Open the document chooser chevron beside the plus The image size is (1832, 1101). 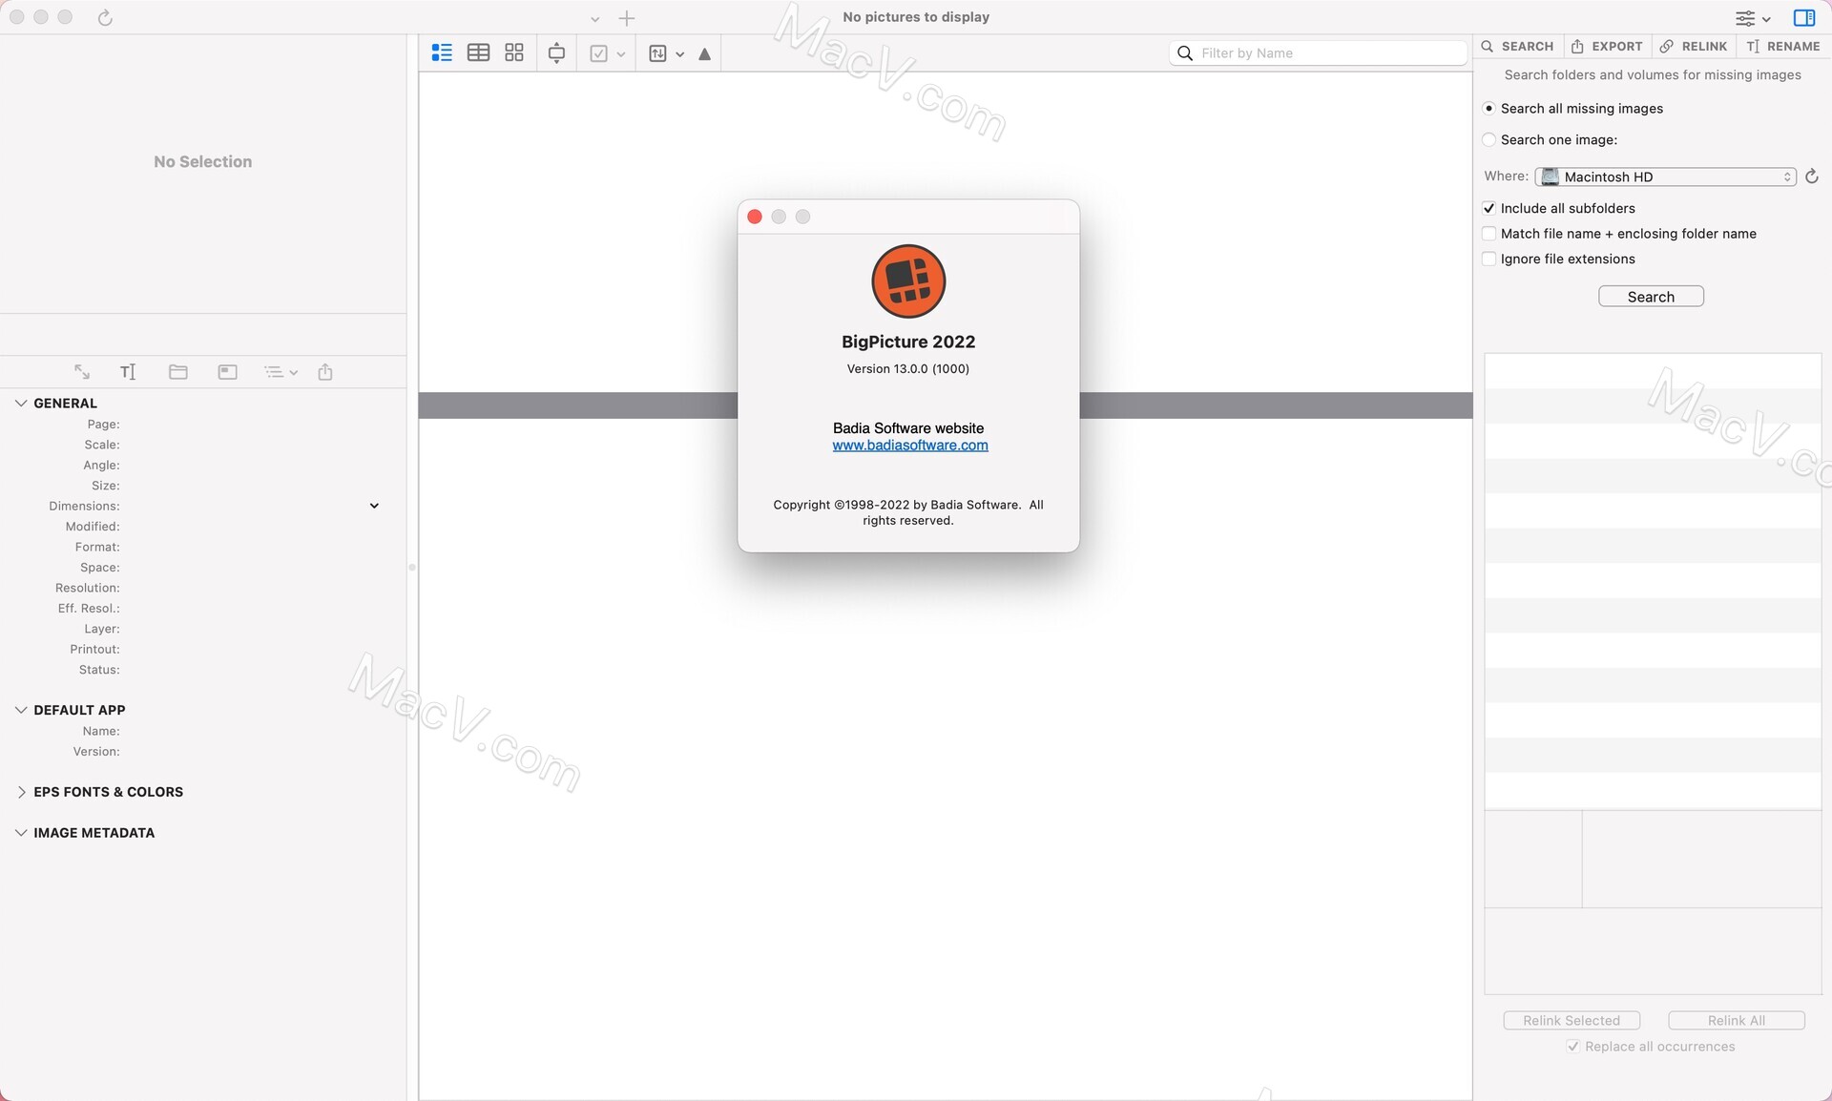pos(594,19)
